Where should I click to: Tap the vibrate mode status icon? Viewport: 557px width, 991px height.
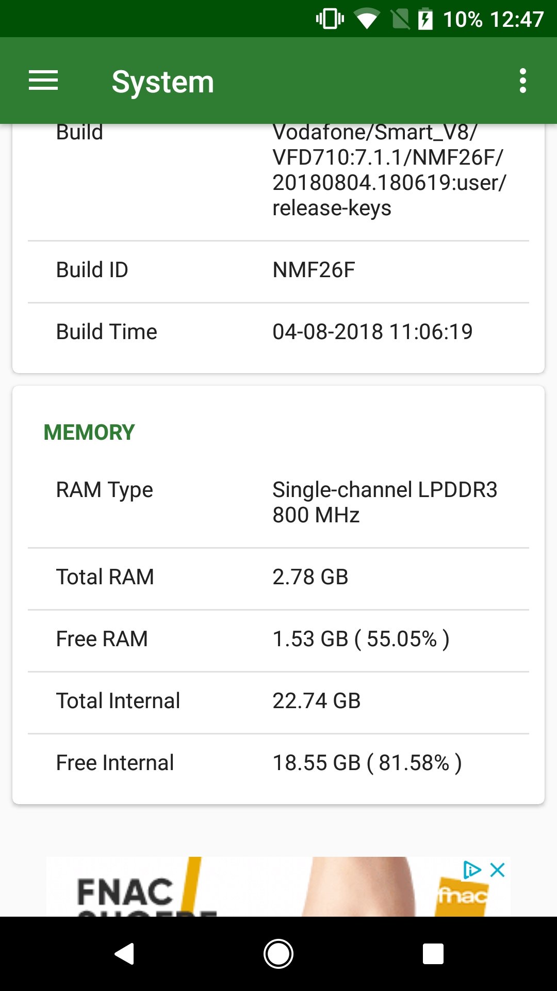[330, 20]
